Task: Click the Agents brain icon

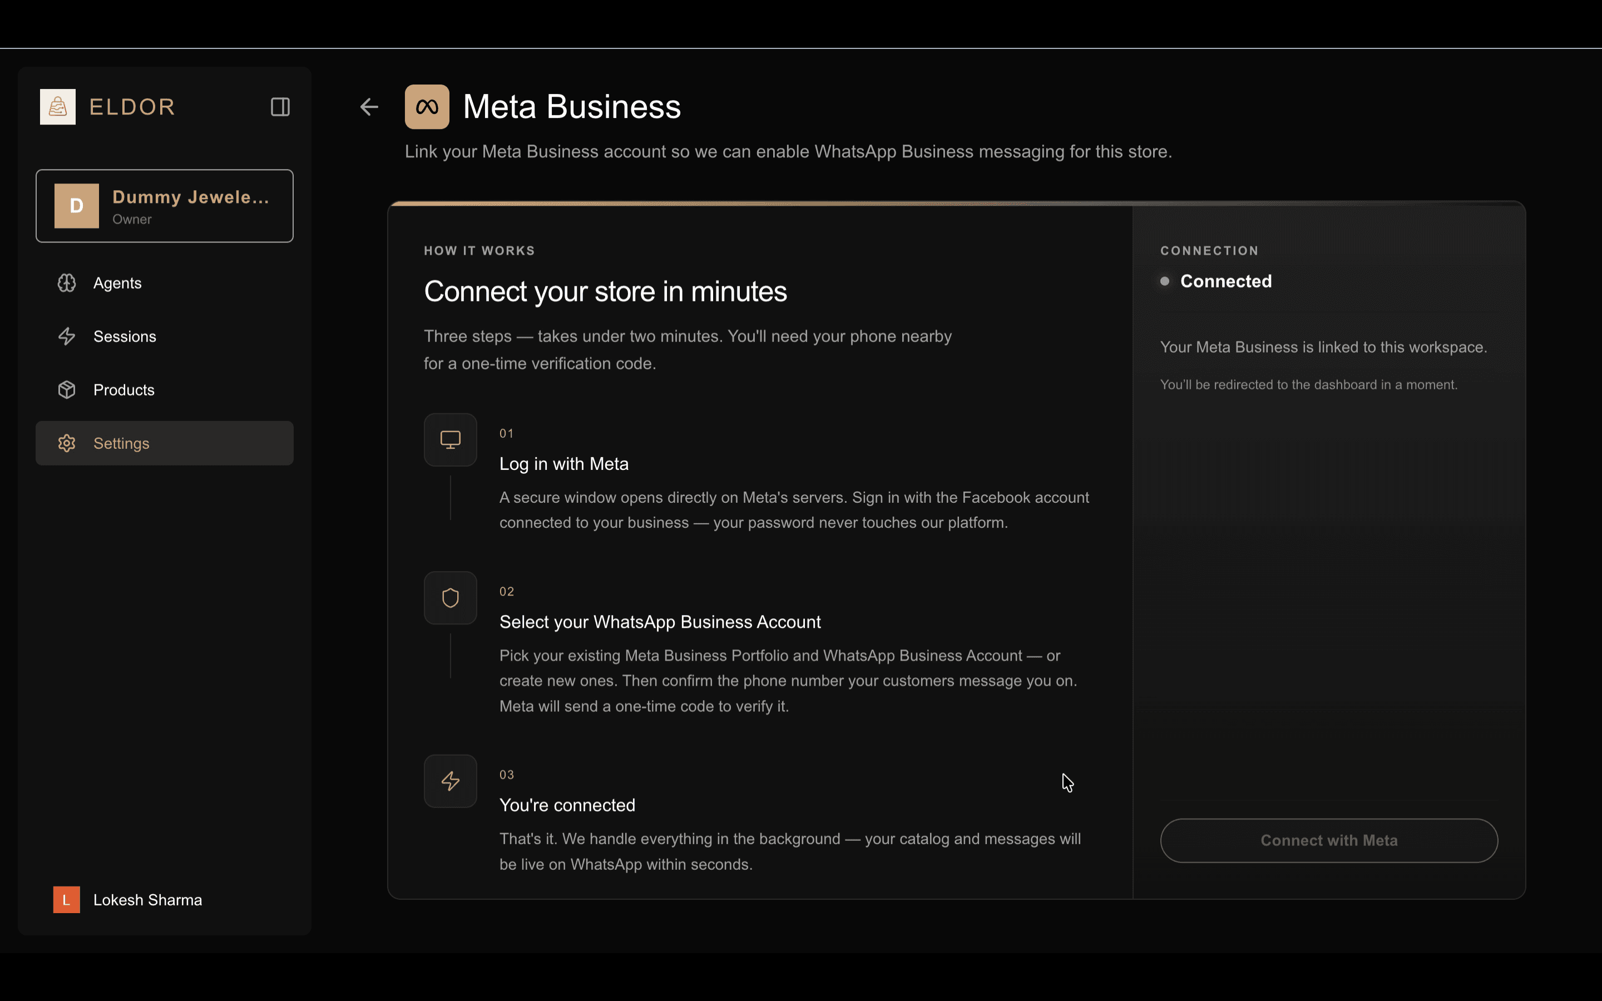Action: [x=67, y=284]
